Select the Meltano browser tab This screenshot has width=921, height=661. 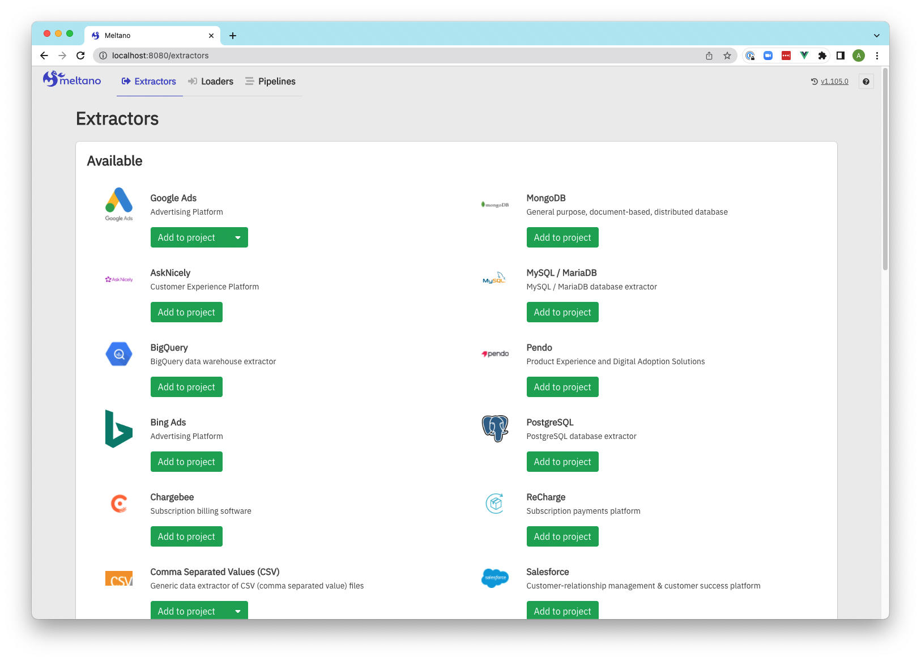click(152, 36)
